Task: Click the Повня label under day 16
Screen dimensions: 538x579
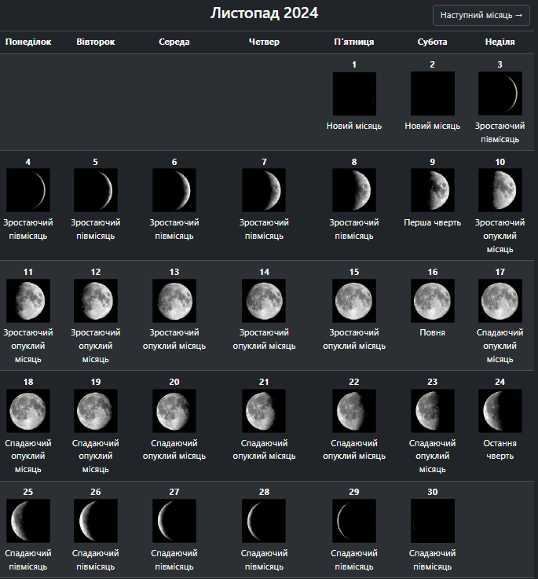Action: coord(432,333)
